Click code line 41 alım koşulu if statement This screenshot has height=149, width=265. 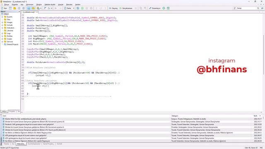click(x=74, y=73)
